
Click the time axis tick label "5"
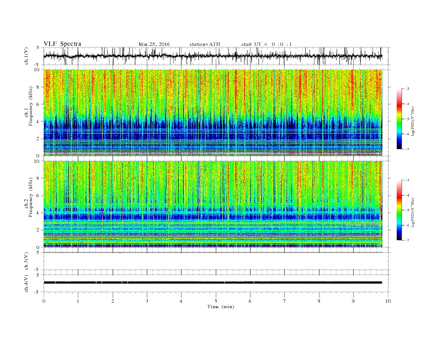tap(216, 301)
